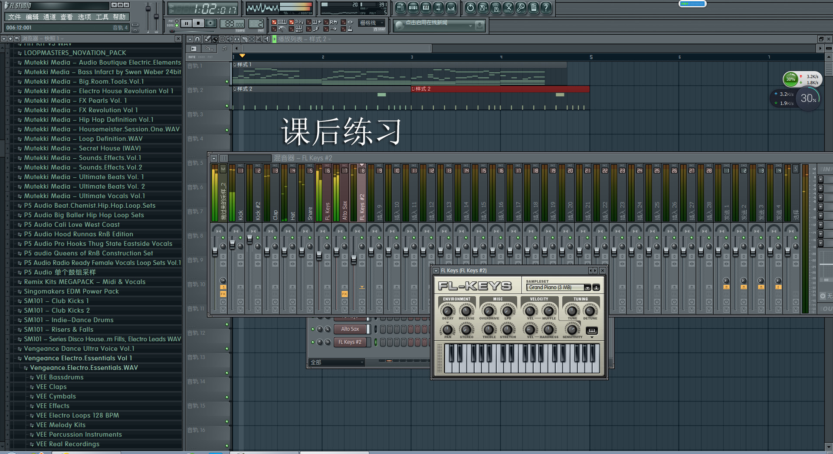This screenshot has height=454, width=833.
Task: Select the slip tool in playlist toolbar
Action: (237, 39)
